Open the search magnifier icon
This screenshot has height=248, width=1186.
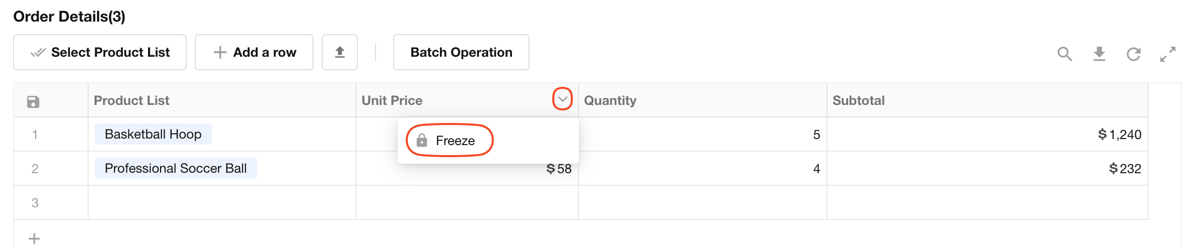(1064, 54)
